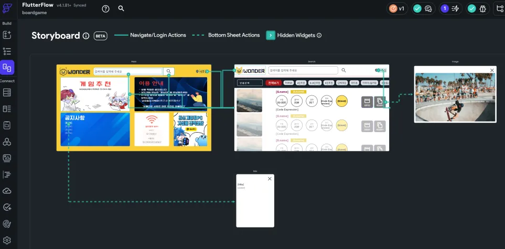Select the Search page card
The height and width of the screenshot is (249, 505).
pos(311,107)
